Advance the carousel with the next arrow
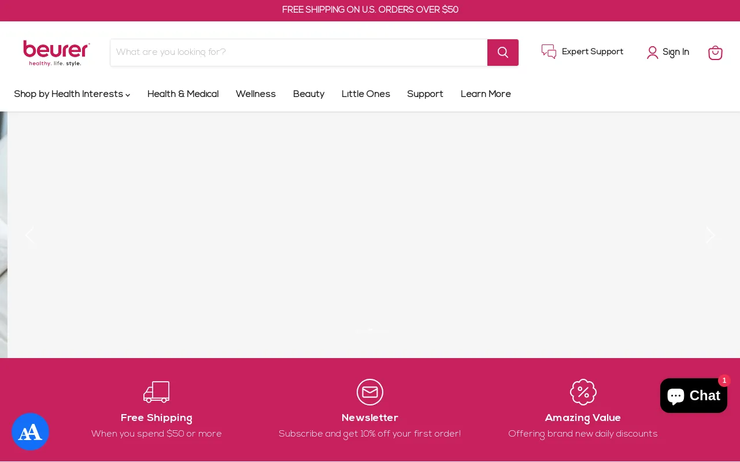The height and width of the screenshot is (462, 740). pyautogui.click(x=710, y=235)
